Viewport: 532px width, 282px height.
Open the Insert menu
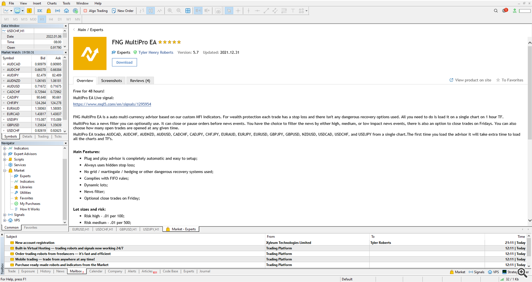click(x=37, y=3)
